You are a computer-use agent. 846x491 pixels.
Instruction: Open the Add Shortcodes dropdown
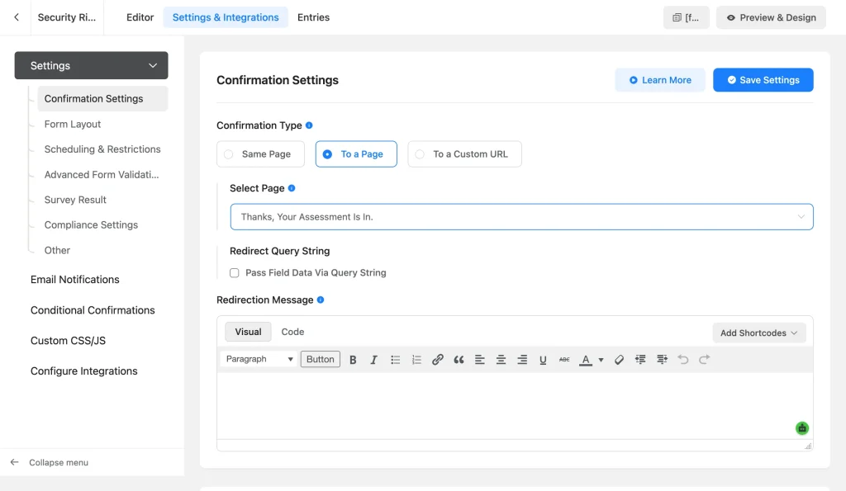pos(759,333)
